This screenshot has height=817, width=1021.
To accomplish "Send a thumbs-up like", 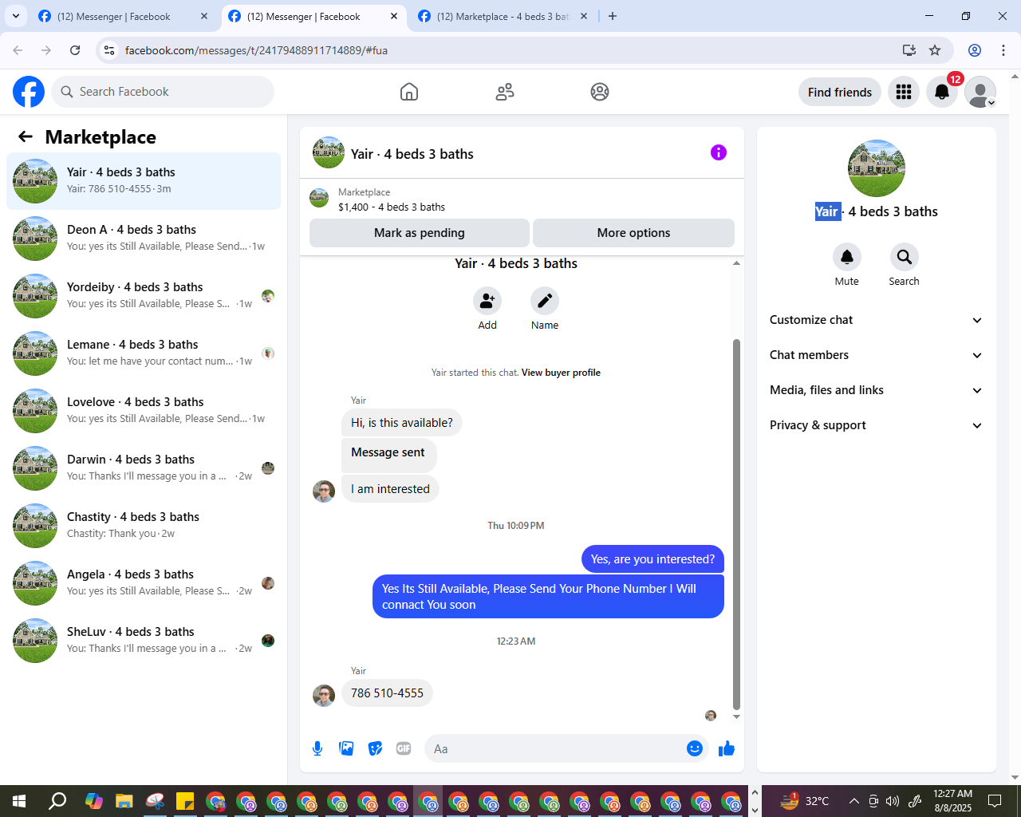I will [x=727, y=748].
